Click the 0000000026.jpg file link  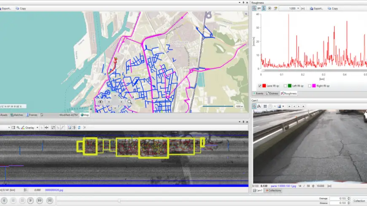54,190
